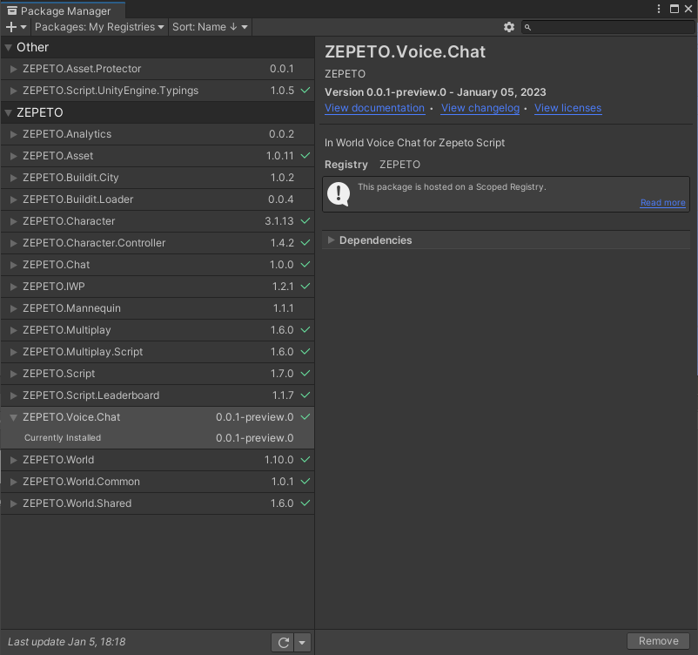698x655 pixels.
Task: Click the search magnifier icon
Action: pyautogui.click(x=527, y=28)
